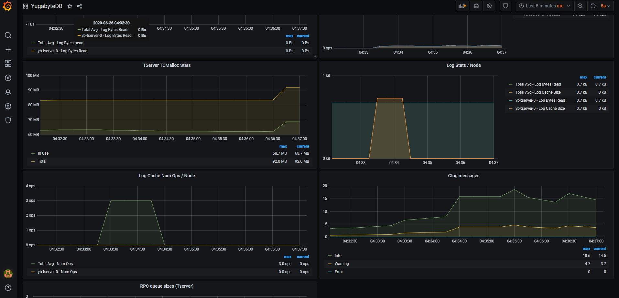Toggle the In Use series legend
Screen dimensions: 619x298
(x=43, y=153)
